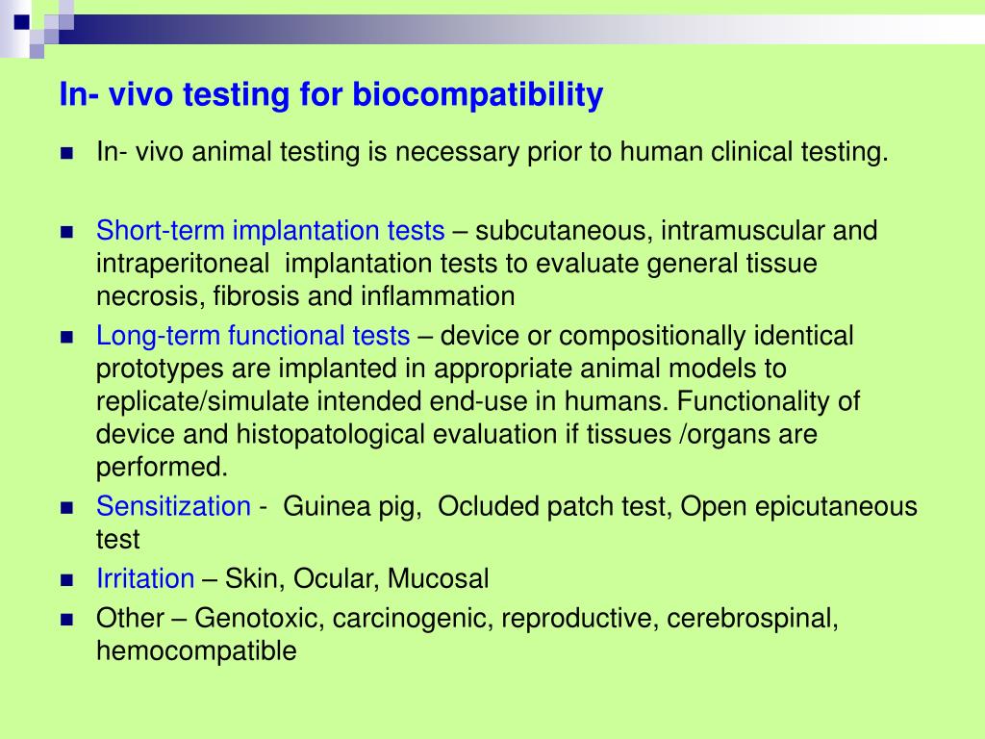The height and width of the screenshot is (739, 985).
Task: Click the phrase 'necrosis, fibrosis and inflammation'
Action: click(305, 296)
